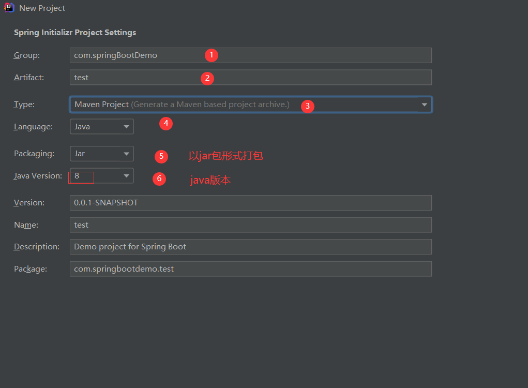Click into the Name text field

pyautogui.click(x=250, y=225)
